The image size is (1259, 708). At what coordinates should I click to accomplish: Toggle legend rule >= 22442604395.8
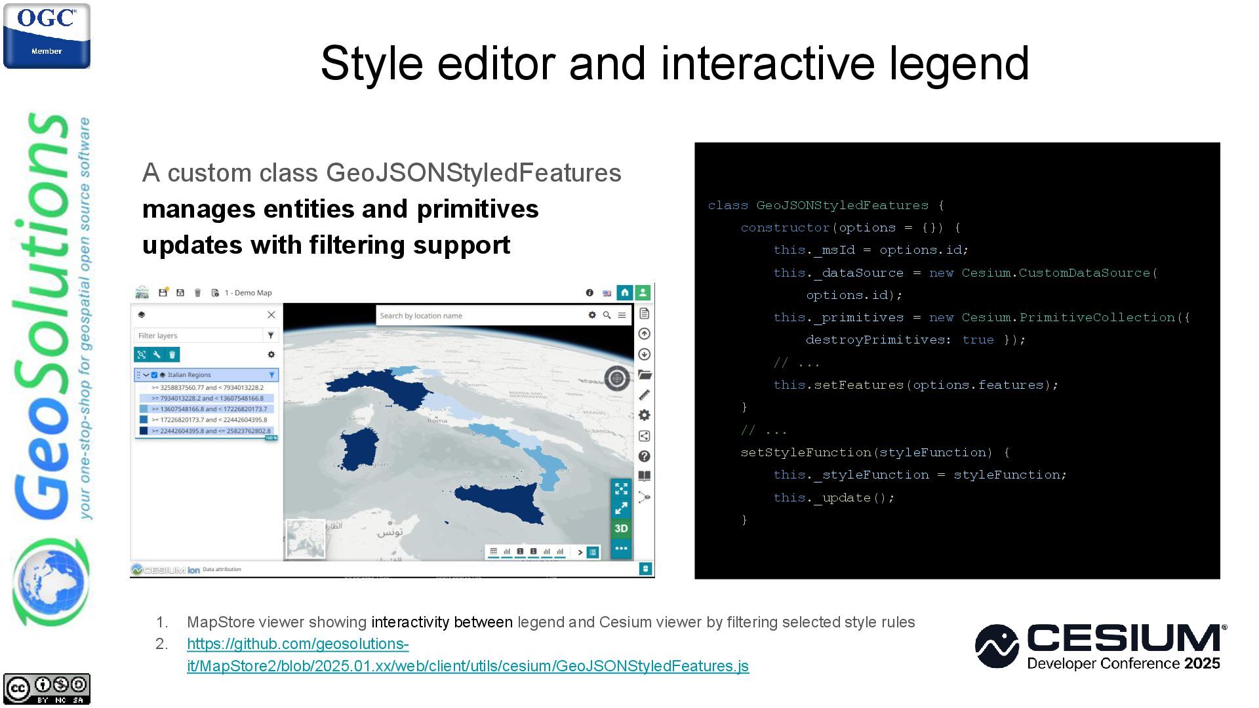[207, 431]
